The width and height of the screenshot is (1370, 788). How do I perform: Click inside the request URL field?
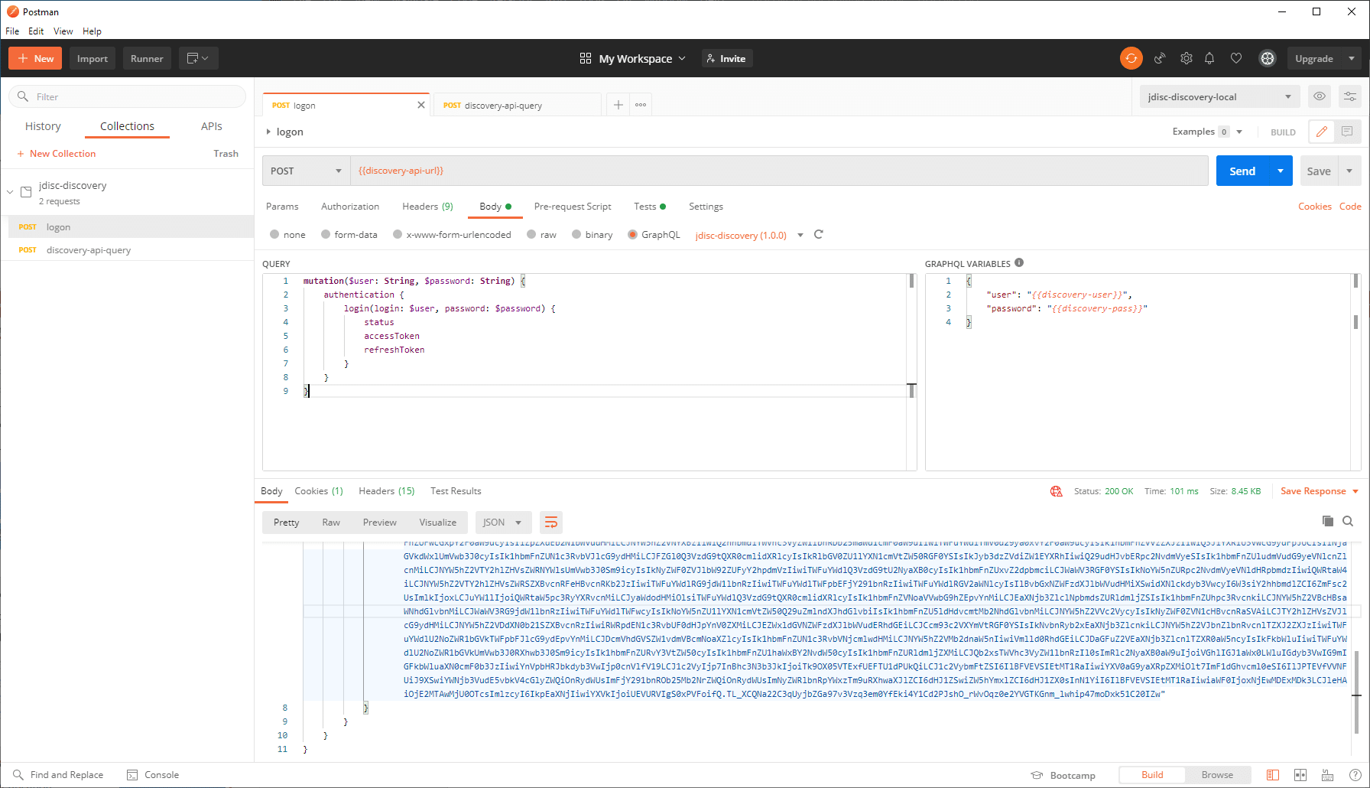tap(688, 171)
